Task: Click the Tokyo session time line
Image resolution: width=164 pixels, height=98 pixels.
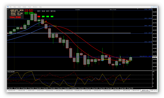Action: tap(29, 11)
